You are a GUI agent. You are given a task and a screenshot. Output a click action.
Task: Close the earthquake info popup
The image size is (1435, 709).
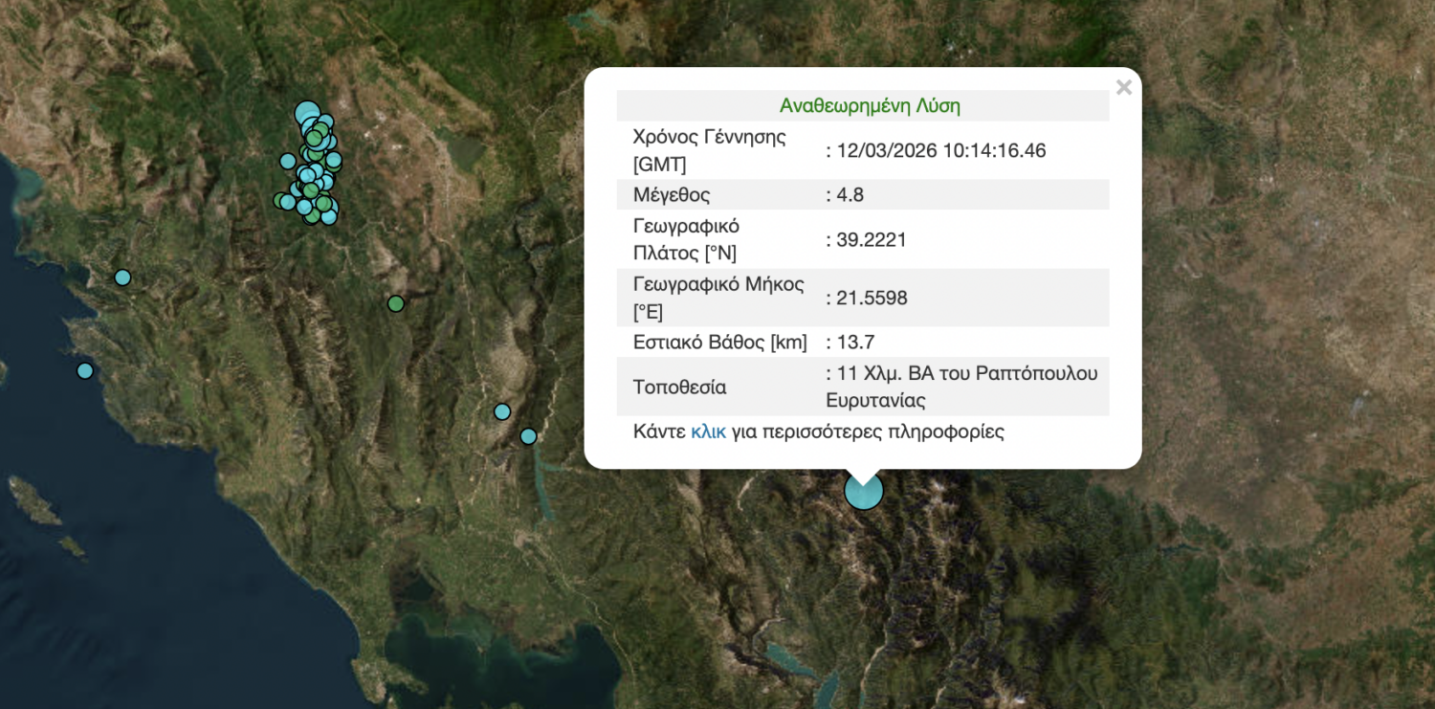[x=1123, y=88]
